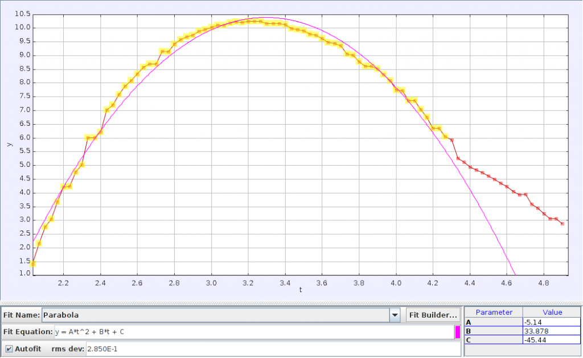The image size is (583, 358).
Task: Toggle the Autofit checkbox
Action: tap(9, 349)
